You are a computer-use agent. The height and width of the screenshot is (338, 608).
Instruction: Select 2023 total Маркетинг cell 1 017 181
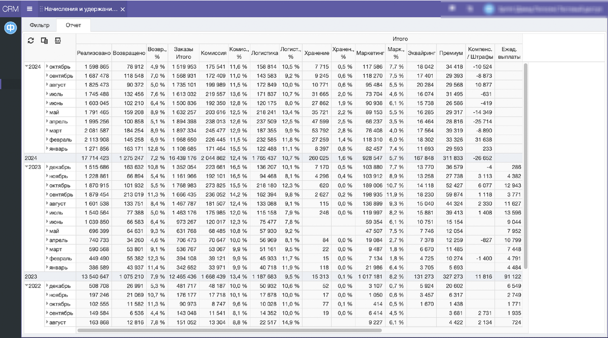pyautogui.click(x=369, y=276)
